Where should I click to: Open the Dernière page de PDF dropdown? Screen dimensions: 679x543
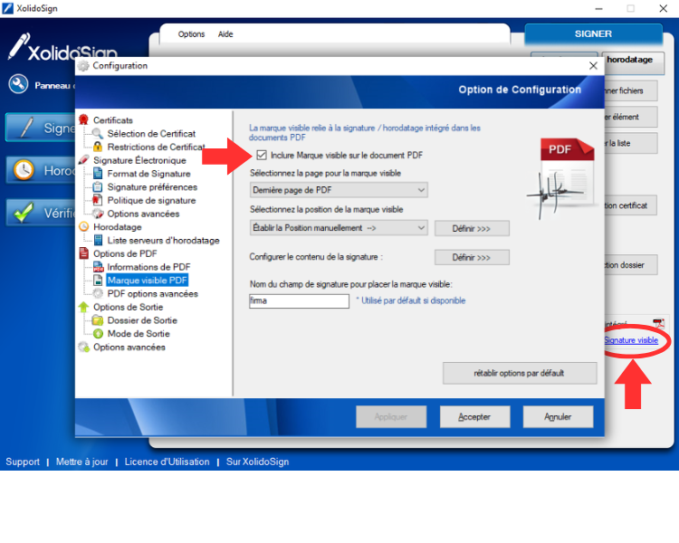coord(339,190)
